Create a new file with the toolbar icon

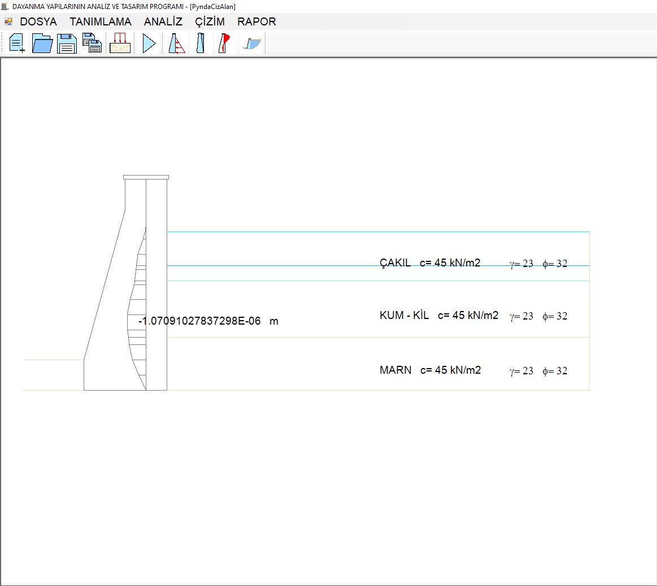coord(17,43)
